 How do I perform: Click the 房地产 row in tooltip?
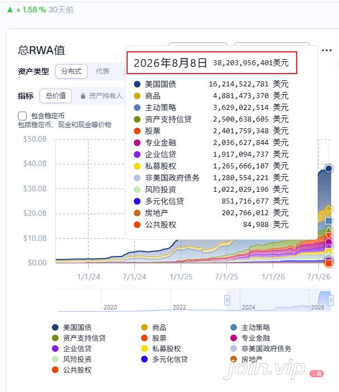(x=211, y=213)
